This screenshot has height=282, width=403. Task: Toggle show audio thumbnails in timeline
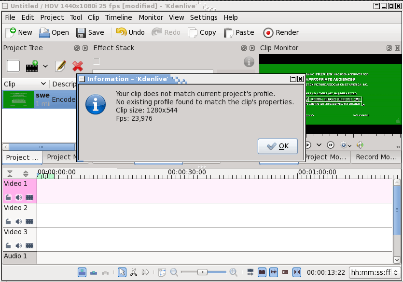click(x=274, y=272)
